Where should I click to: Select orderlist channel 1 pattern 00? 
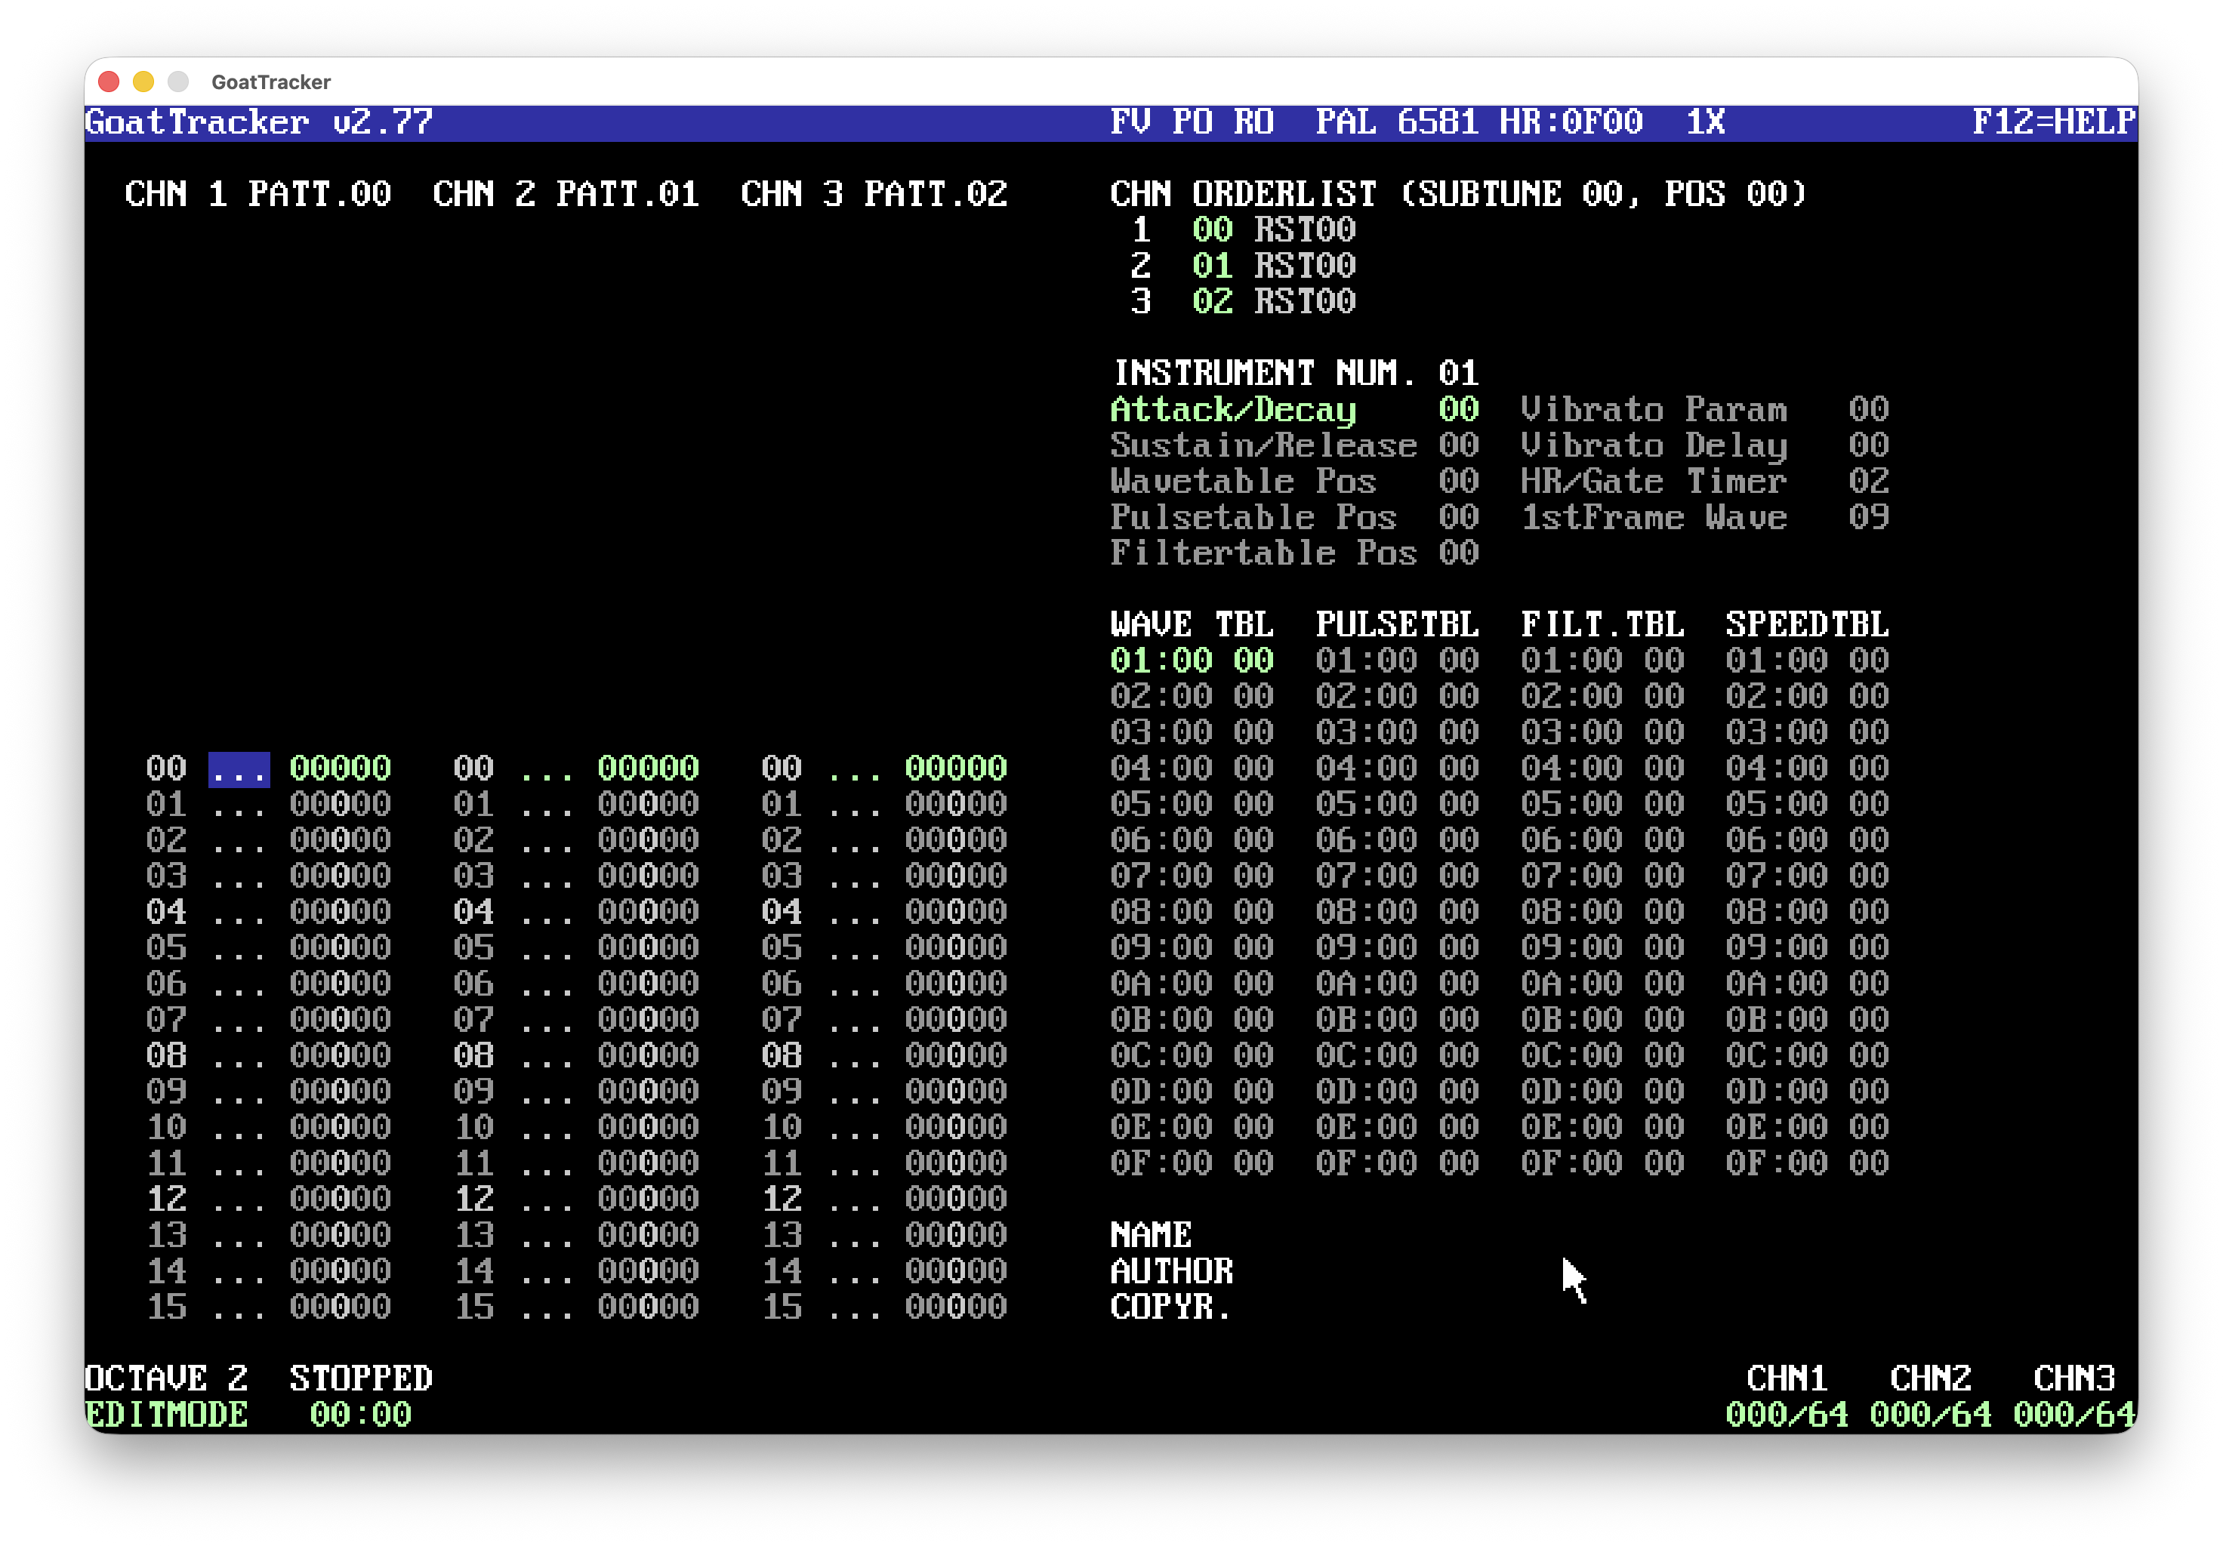[1212, 230]
